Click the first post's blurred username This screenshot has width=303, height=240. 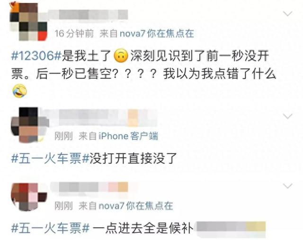88,14
